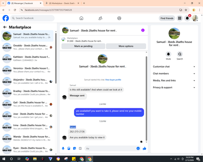The width and height of the screenshot is (203, 162).
Task: Open the Bradley conversation
Action: (x=28, y=93)
